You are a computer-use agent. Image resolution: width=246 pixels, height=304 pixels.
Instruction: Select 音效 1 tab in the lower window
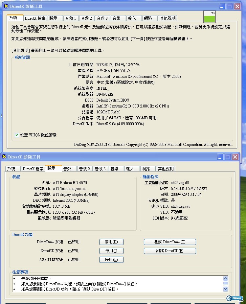click(x=69, y=169)
